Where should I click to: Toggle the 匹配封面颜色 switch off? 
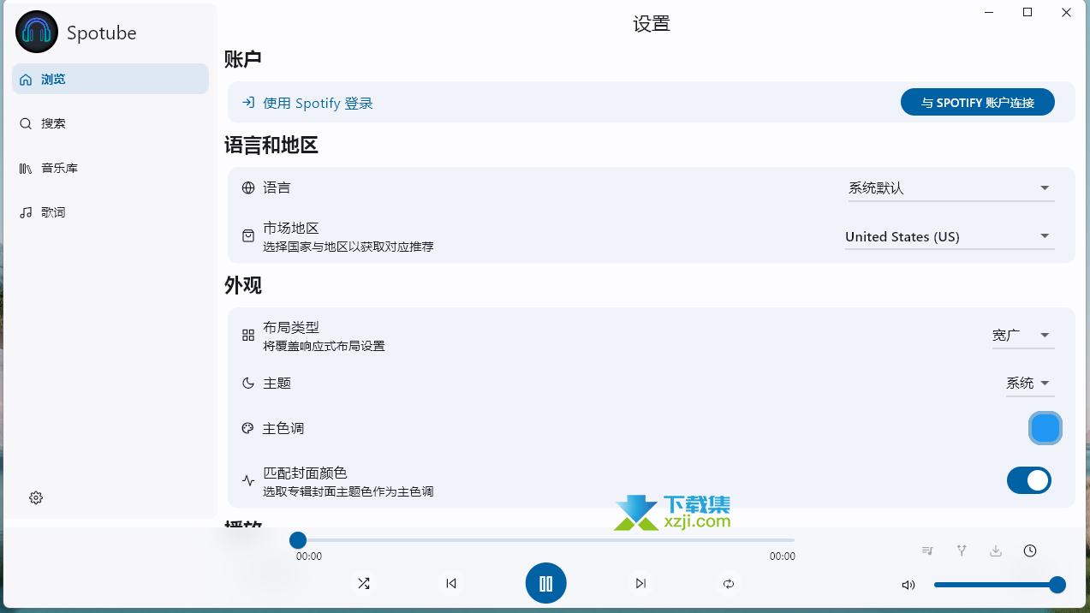click(1029, 480)
